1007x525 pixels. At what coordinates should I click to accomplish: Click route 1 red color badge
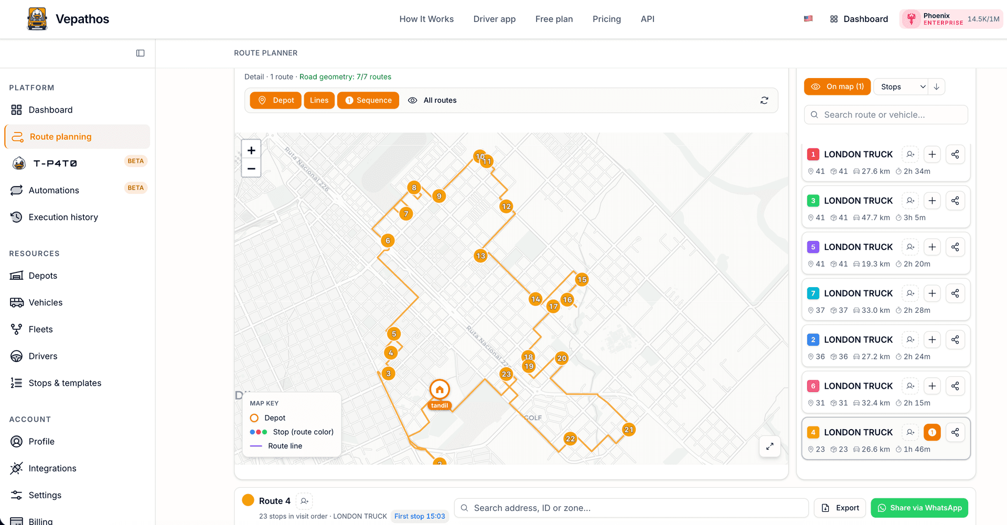[x=813, y=155]
